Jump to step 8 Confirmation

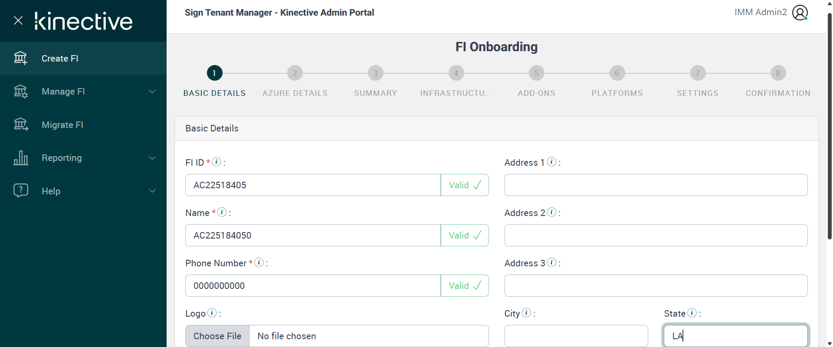tap(778, 73)
